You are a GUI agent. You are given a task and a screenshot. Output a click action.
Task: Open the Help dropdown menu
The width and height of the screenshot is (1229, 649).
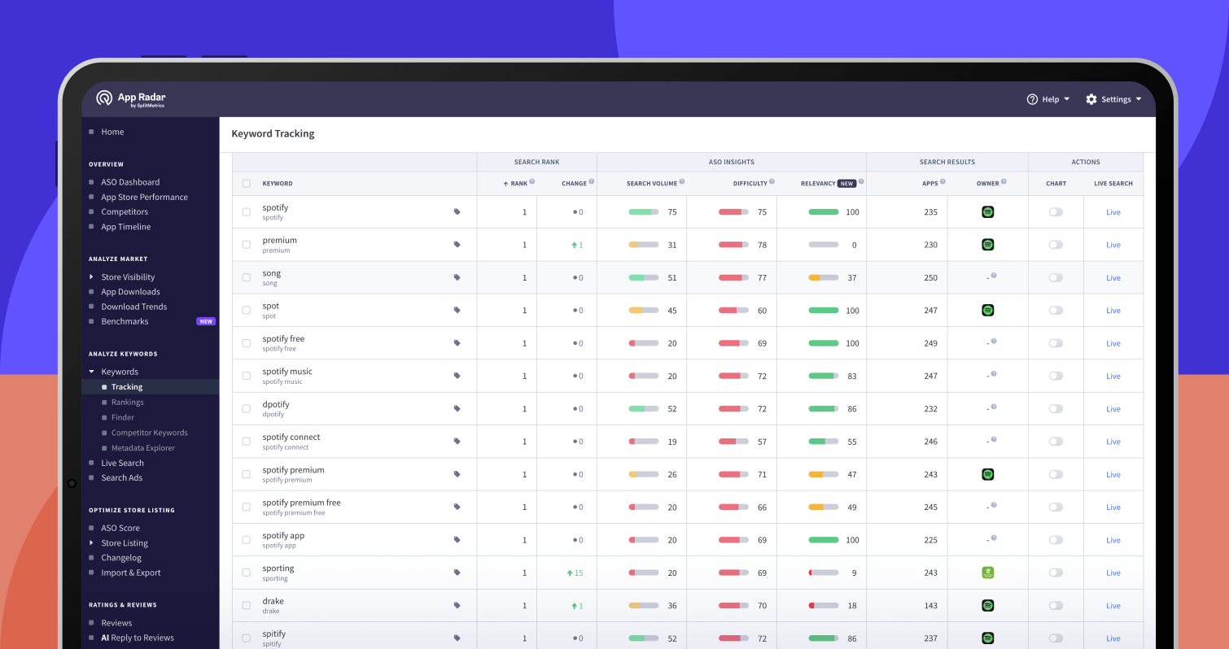(x=1048, y=99)
